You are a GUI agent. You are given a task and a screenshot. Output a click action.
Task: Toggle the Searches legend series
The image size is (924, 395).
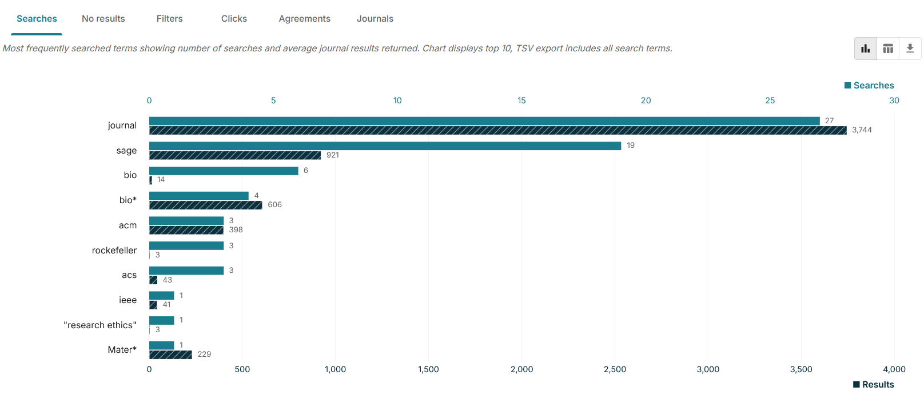coord(869,86)
